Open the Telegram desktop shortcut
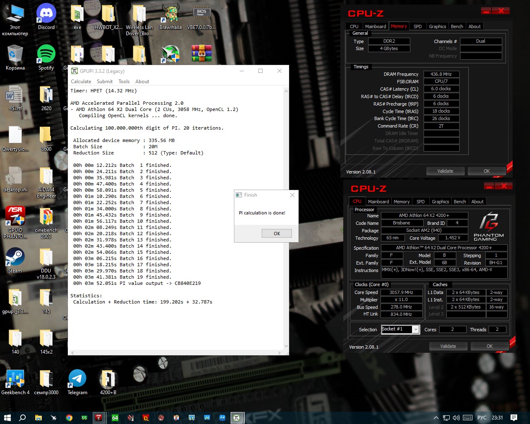The image size is (530, 424). click(x=77, y=382)
